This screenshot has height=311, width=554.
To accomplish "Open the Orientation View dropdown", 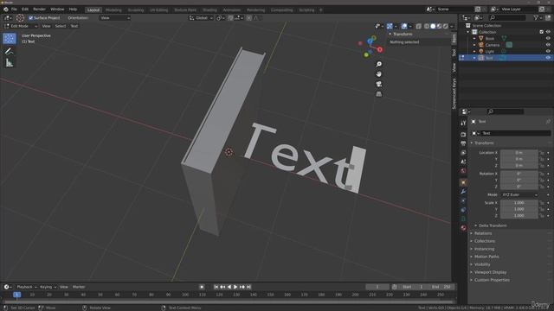I will (115, 18).
